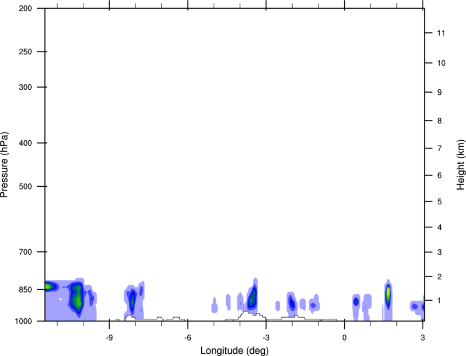Image resolution: width=466 pixels, height=356 pixels.
Task: Click the green contour blob near longitude -3.5
Action: point(252,297)
